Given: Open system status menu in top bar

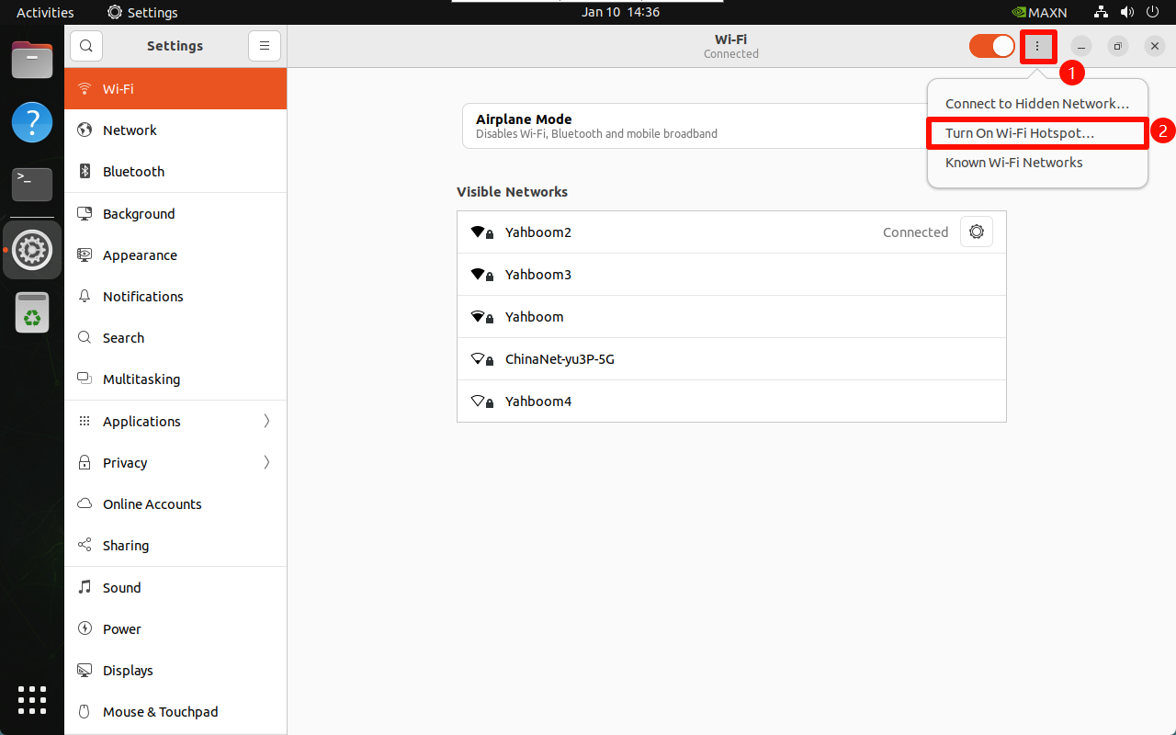Looking at the screenshot, I should point(1125,13).
